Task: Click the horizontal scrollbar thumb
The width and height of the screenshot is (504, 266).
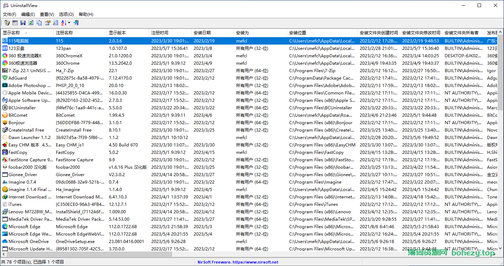Action: (x=89, y=254)
